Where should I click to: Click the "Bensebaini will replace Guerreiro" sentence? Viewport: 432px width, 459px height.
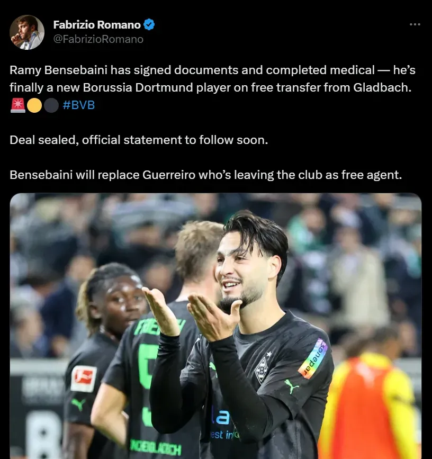[x=206, y=175]
